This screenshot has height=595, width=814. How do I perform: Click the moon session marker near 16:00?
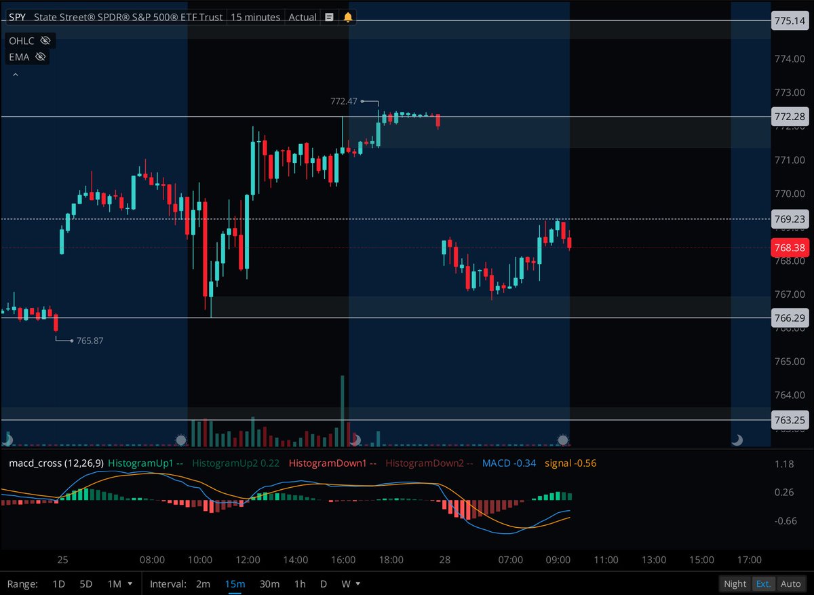tap(354, 440)
